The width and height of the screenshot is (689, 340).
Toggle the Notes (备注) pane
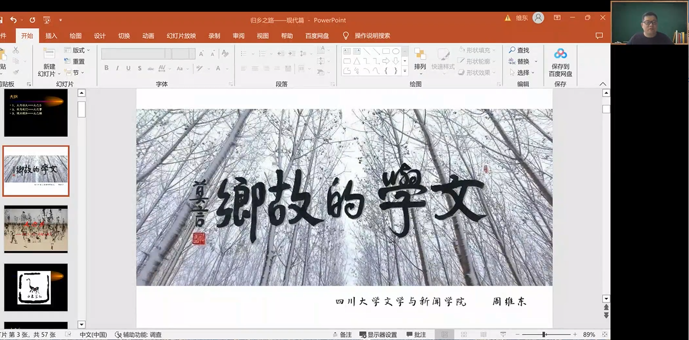(x=341, y=335)
